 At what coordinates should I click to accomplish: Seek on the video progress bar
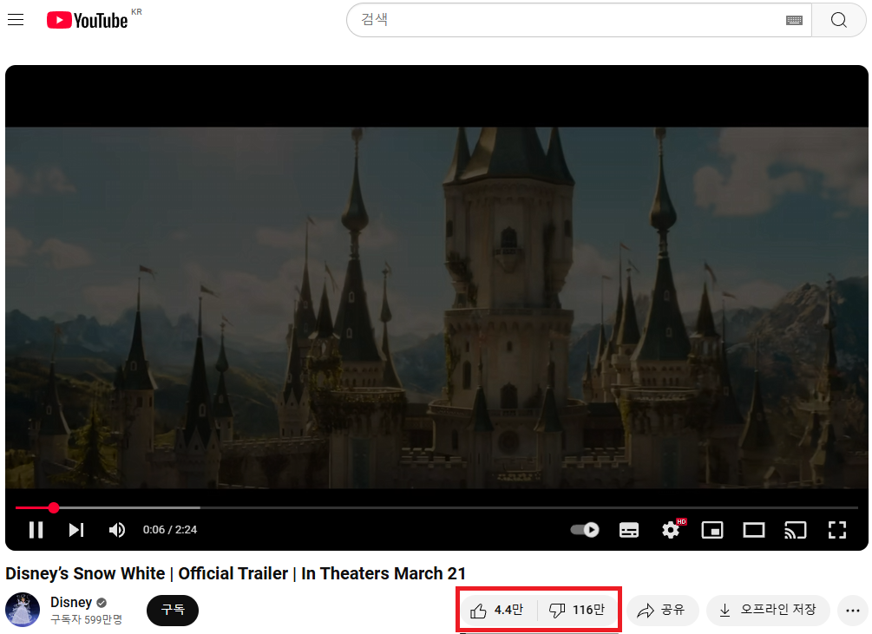pyautogui.click(x=436, y=507)
